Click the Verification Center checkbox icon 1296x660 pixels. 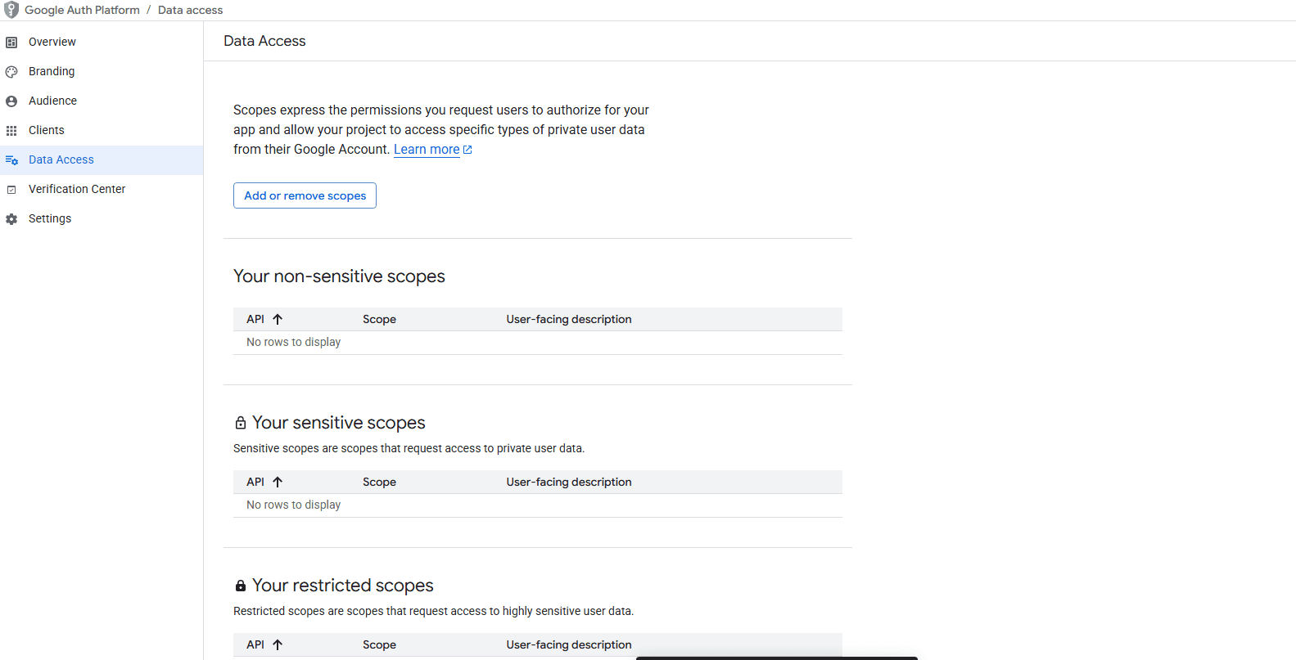(11, 190)
